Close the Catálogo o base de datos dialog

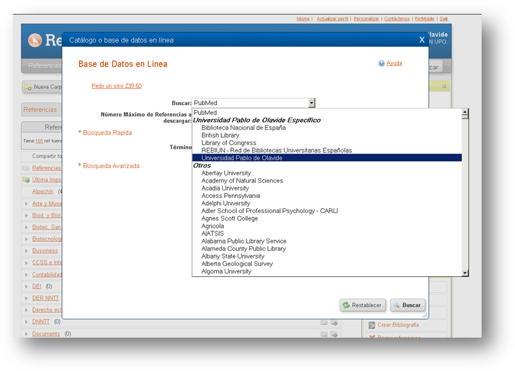421,39
